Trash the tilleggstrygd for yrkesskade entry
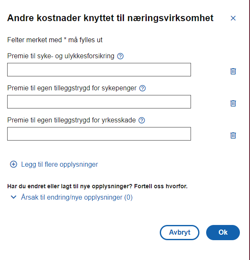250x260 pixels. 233,135
